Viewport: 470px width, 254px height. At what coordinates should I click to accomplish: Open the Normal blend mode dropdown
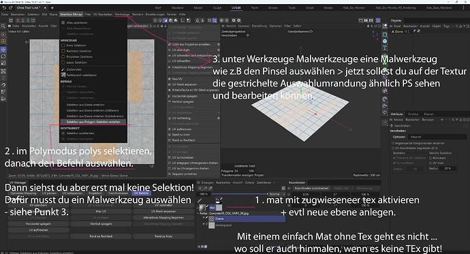[277, 194]
